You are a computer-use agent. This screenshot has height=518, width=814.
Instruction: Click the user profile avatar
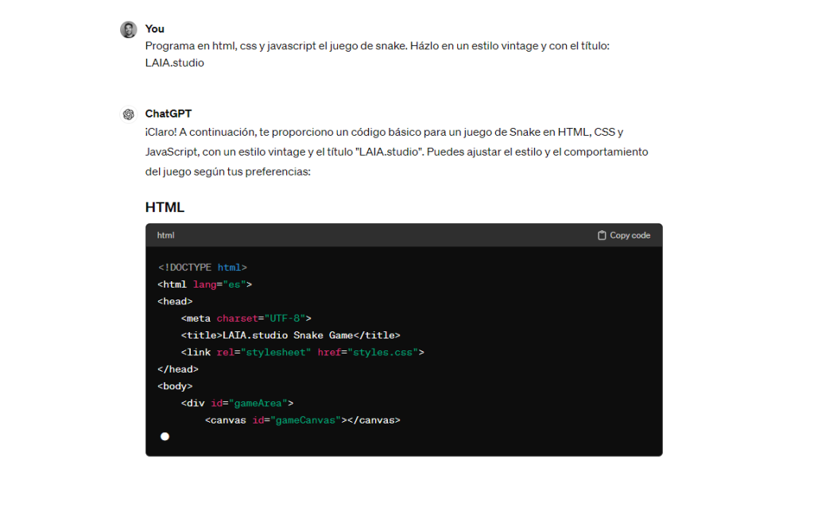(128, 29)
